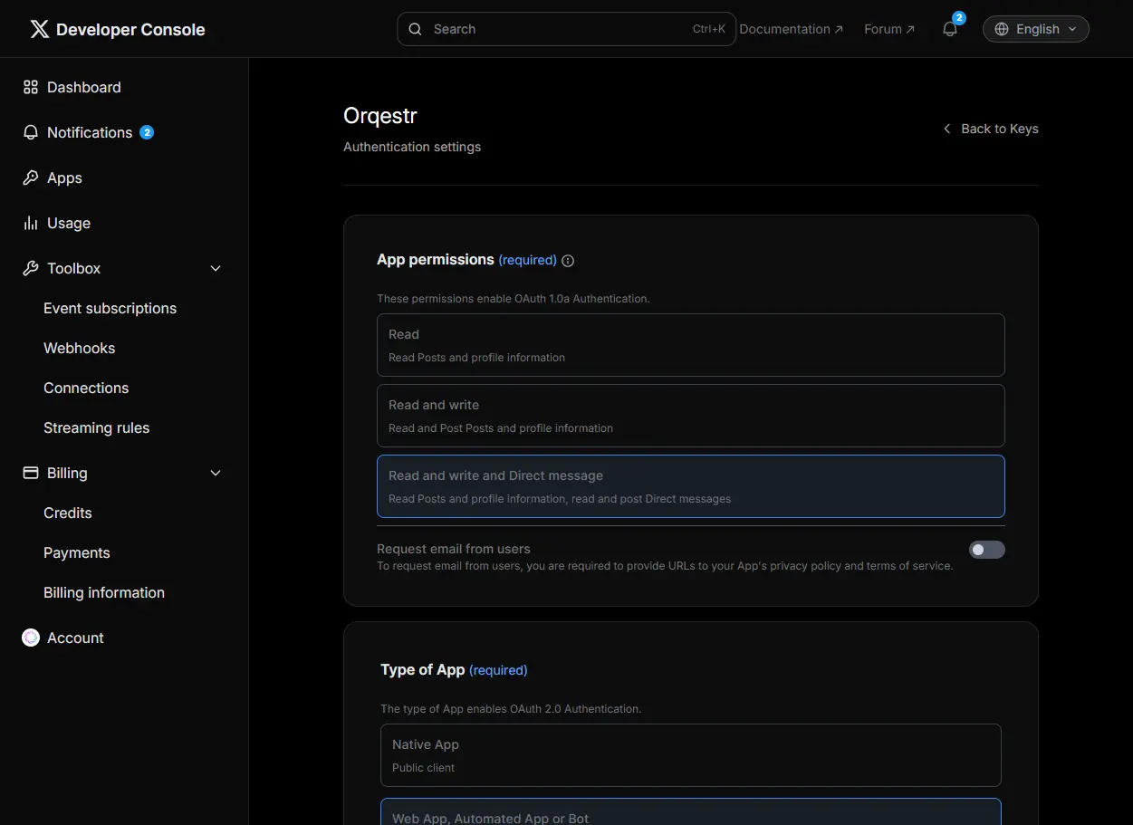
Task: Open the English language dropdown
Action: [1036, 29]
